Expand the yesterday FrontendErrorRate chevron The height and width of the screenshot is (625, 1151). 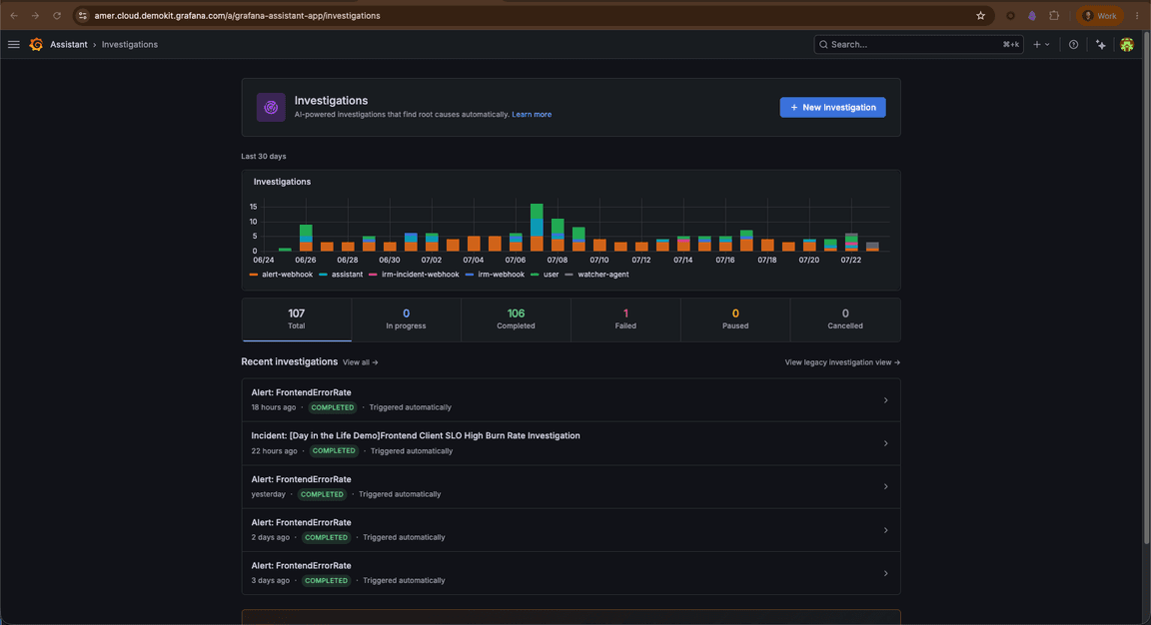click(x=886, y=487)
